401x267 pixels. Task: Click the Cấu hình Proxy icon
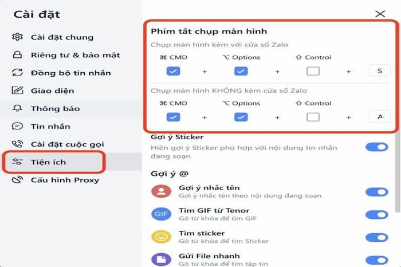tap(17, 179)
